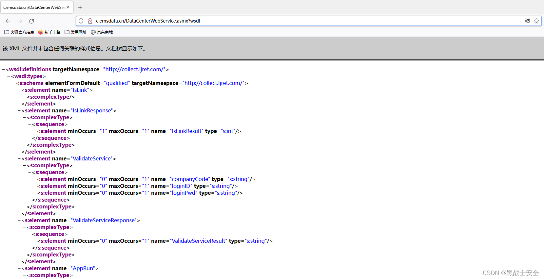Click the XML no-style-information notice text
This screenshot has height=279, width=544.
tap(74, 48)
